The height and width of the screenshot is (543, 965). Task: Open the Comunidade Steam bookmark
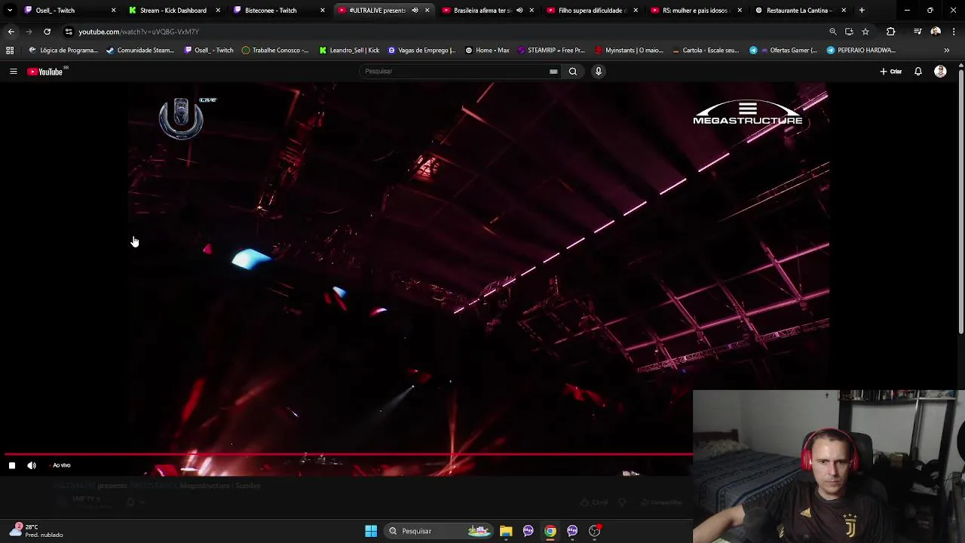pos(140,51)
